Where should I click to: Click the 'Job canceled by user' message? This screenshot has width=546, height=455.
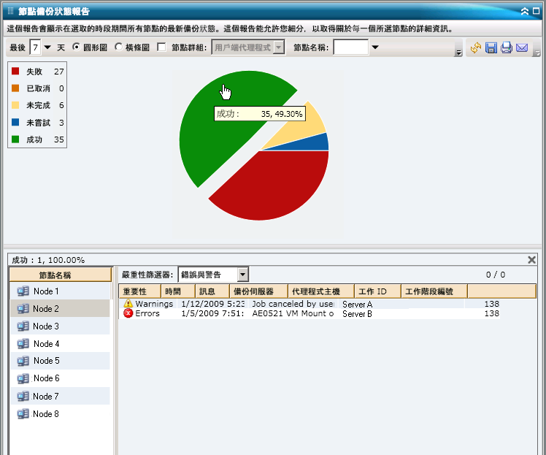pyautogui.click(x=293, y=304)
